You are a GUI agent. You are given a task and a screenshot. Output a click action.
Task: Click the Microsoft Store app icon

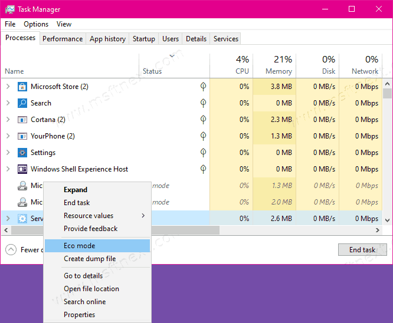pos(22,87)
